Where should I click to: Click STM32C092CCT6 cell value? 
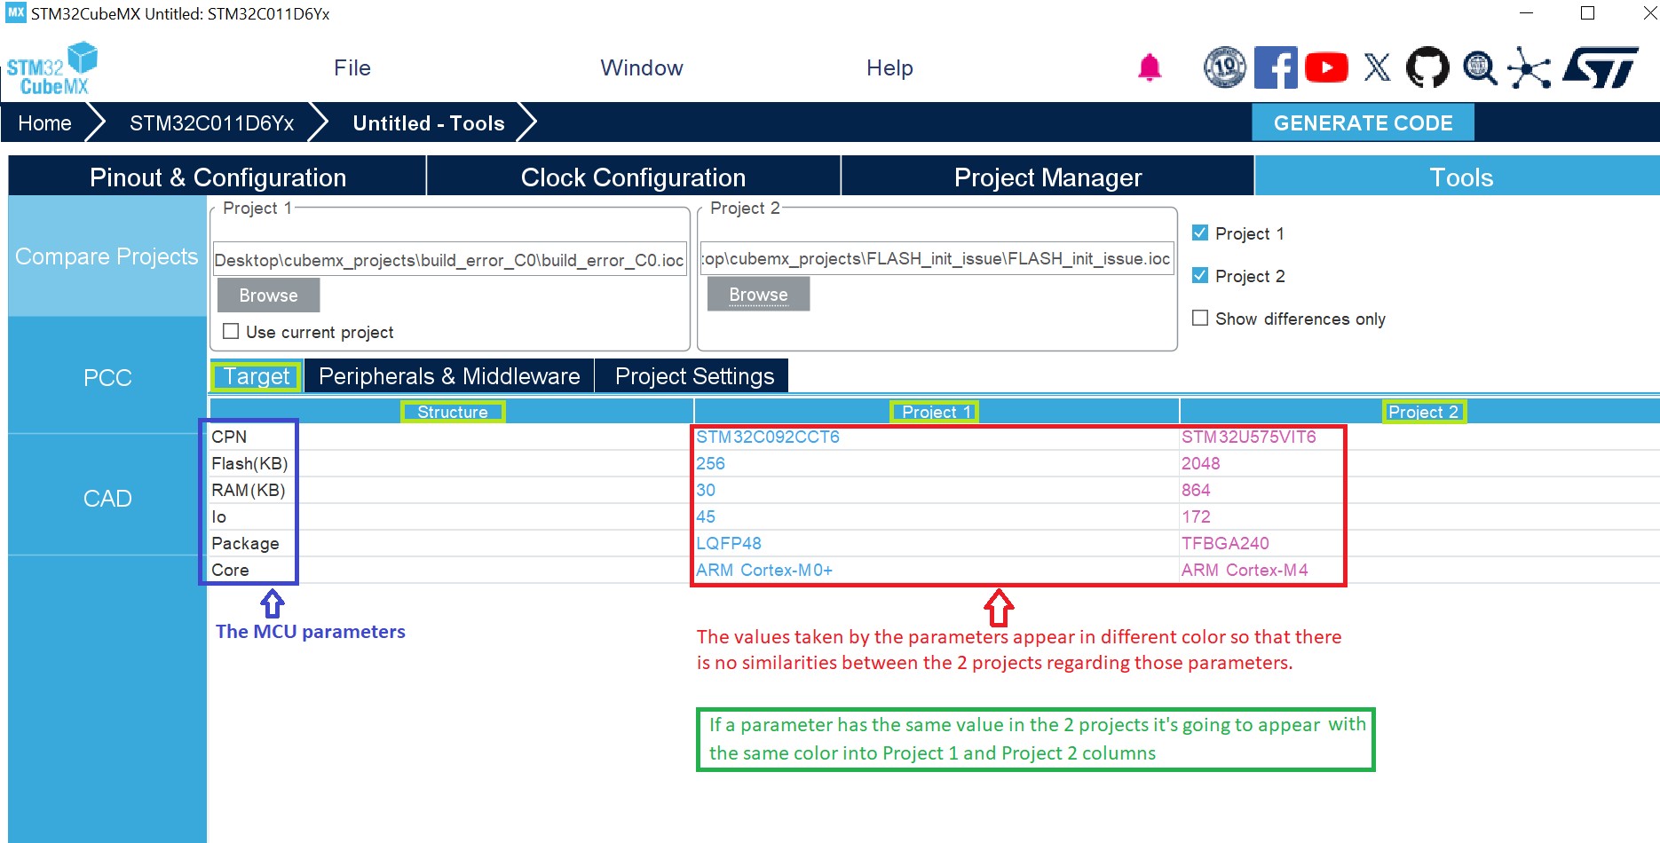[768, 437]
